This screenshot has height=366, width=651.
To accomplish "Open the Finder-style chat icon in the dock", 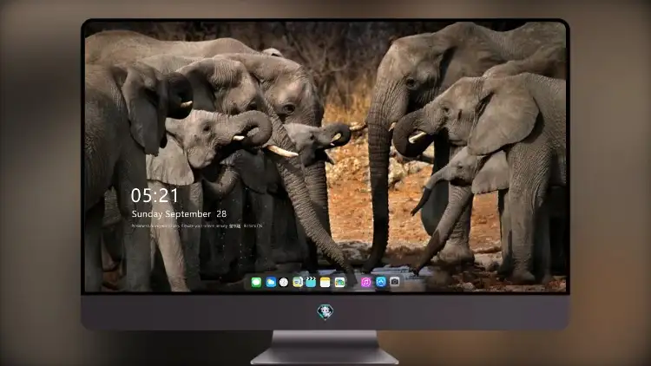I will click(298, 283).
